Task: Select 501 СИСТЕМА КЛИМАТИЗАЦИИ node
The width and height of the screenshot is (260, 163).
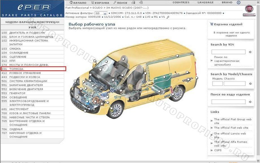Action: coord(32,81)
